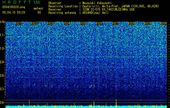This screenshot has height=108, width=170.
Task: Click the 0.7 kHz axis tick label
Action: coord(2,89)
